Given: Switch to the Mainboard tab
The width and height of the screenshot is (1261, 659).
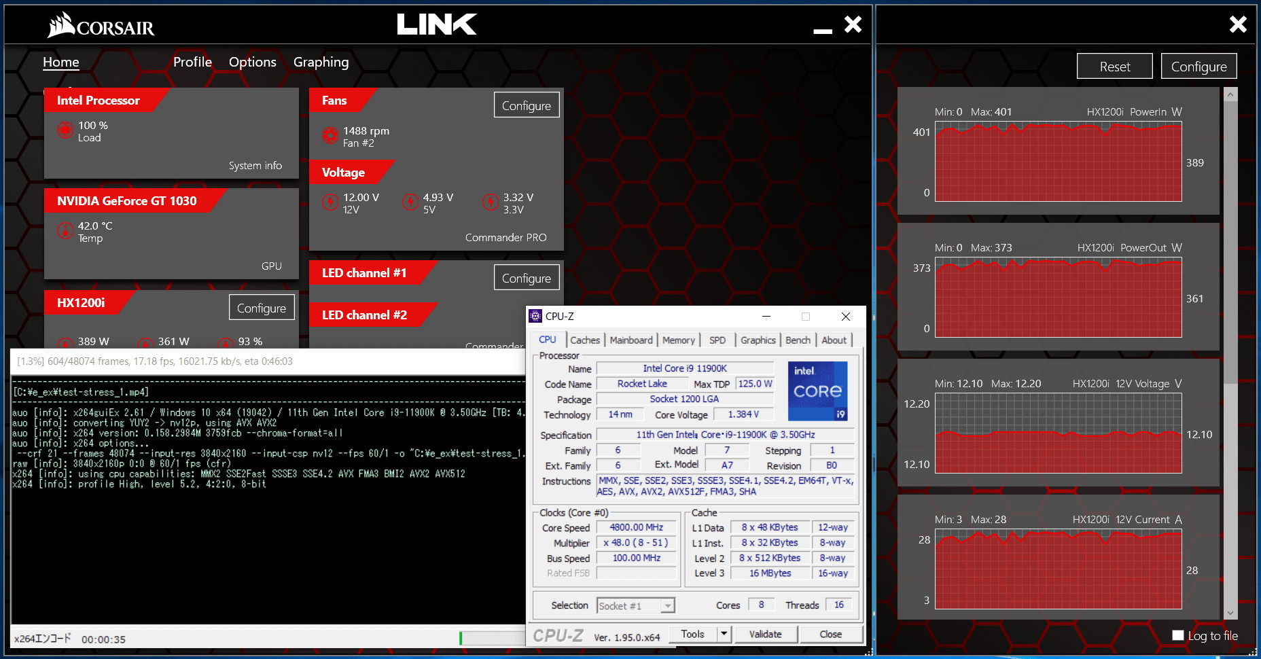Looking at the screenshot, I should [x=631, y=340].
